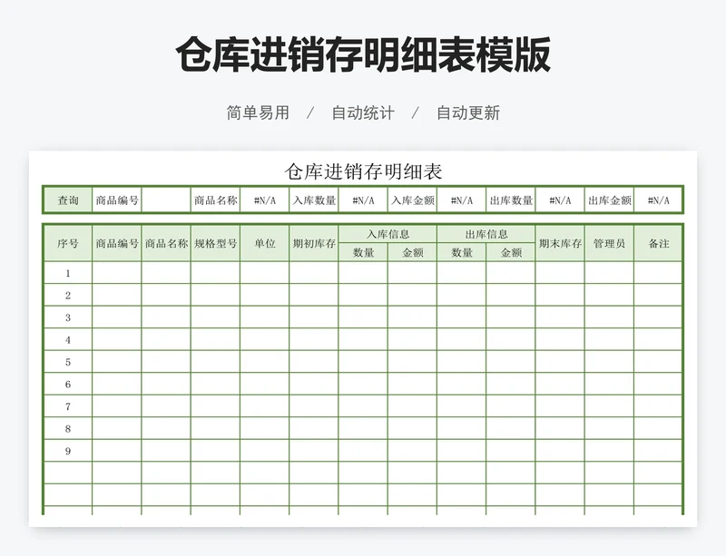This screenshot has height=556, width=726.
Task: Click the 商品编号 column header in the main table
Action: click(x=117, y=243)
